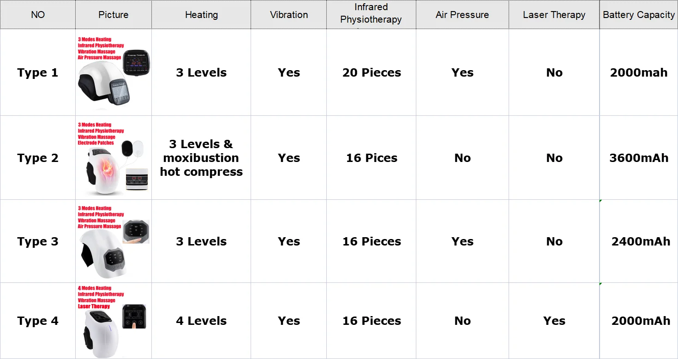678x359 pixels.
Task: Select the 3600mAh battery cell
Action: 639,158
